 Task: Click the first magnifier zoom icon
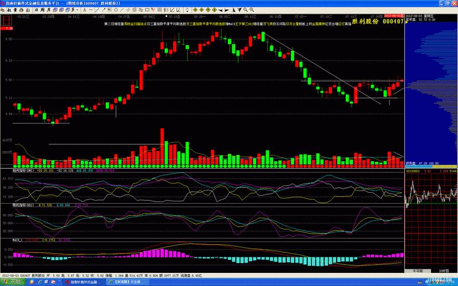246,10
